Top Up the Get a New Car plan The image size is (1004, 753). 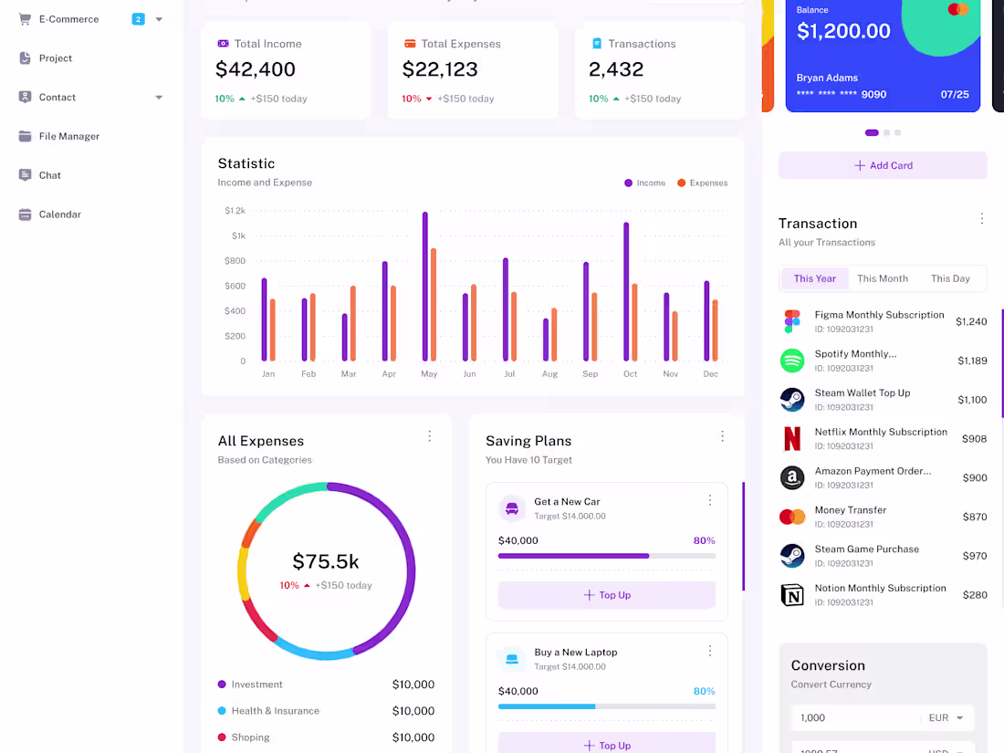[607, 594]
